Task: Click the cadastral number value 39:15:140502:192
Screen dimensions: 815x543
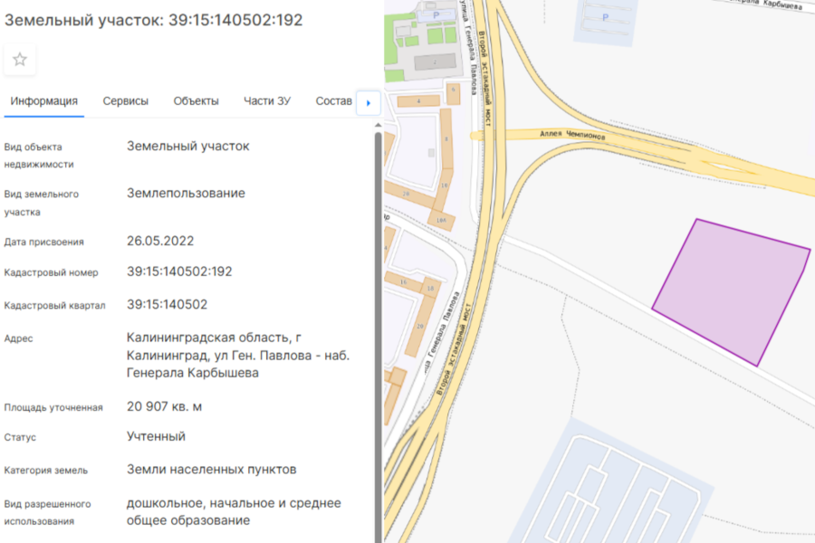Action: point(179,271)
